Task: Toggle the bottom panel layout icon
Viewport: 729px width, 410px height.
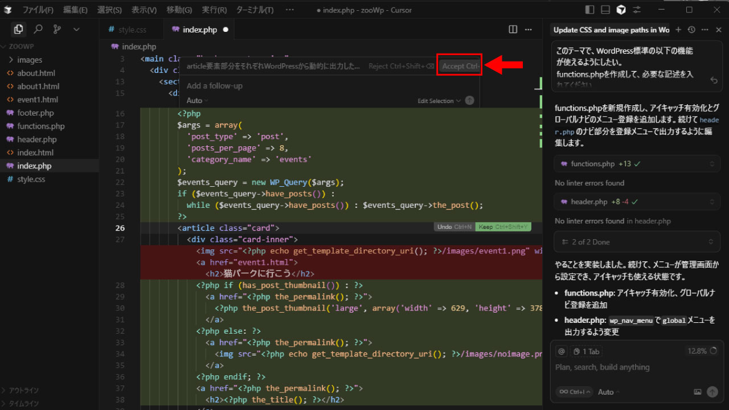Action: click(x=605, y=10)
